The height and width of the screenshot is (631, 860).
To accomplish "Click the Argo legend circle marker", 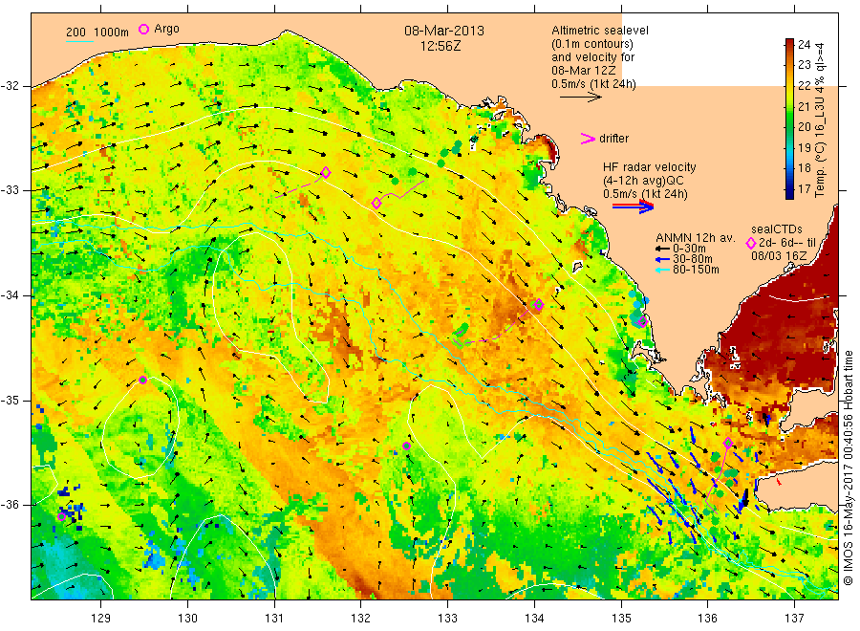I will click(x=143, y=29).
